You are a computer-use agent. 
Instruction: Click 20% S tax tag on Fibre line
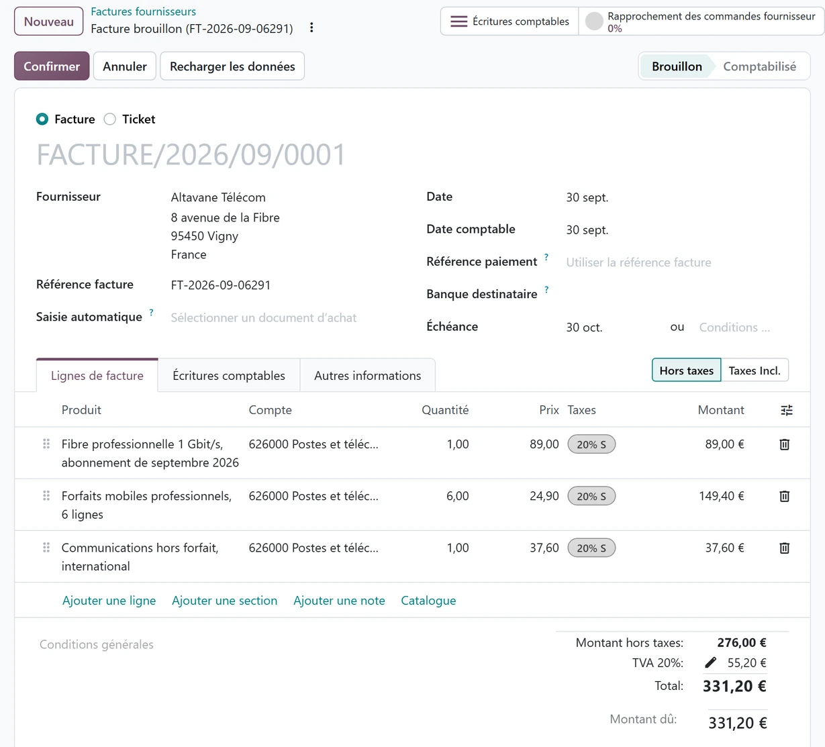tap(591, 444)
